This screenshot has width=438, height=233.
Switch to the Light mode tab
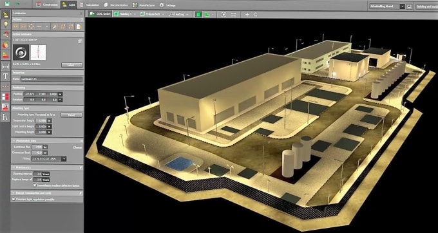68,5
